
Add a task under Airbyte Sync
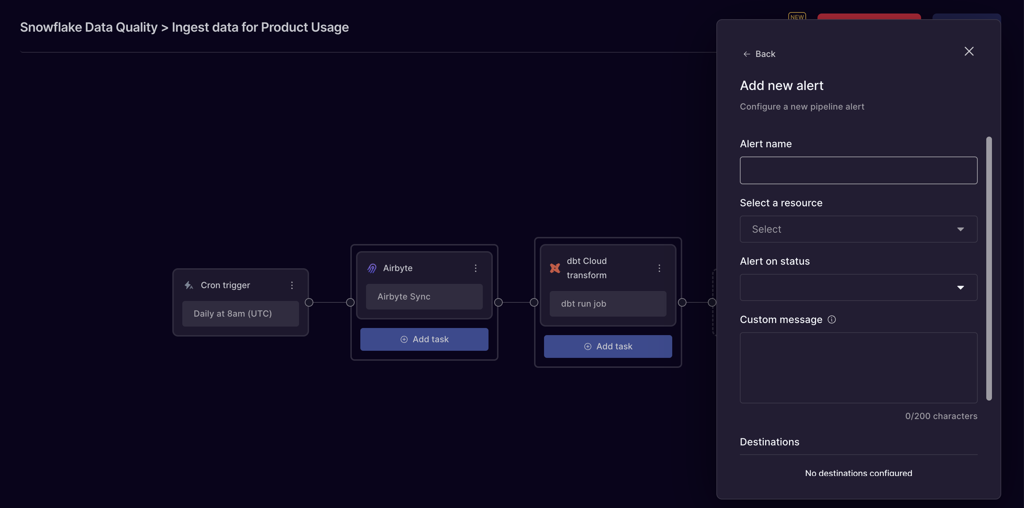click(x=424, y=339)
